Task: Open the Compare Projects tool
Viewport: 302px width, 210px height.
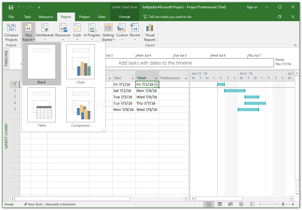Action: (11, 32)
